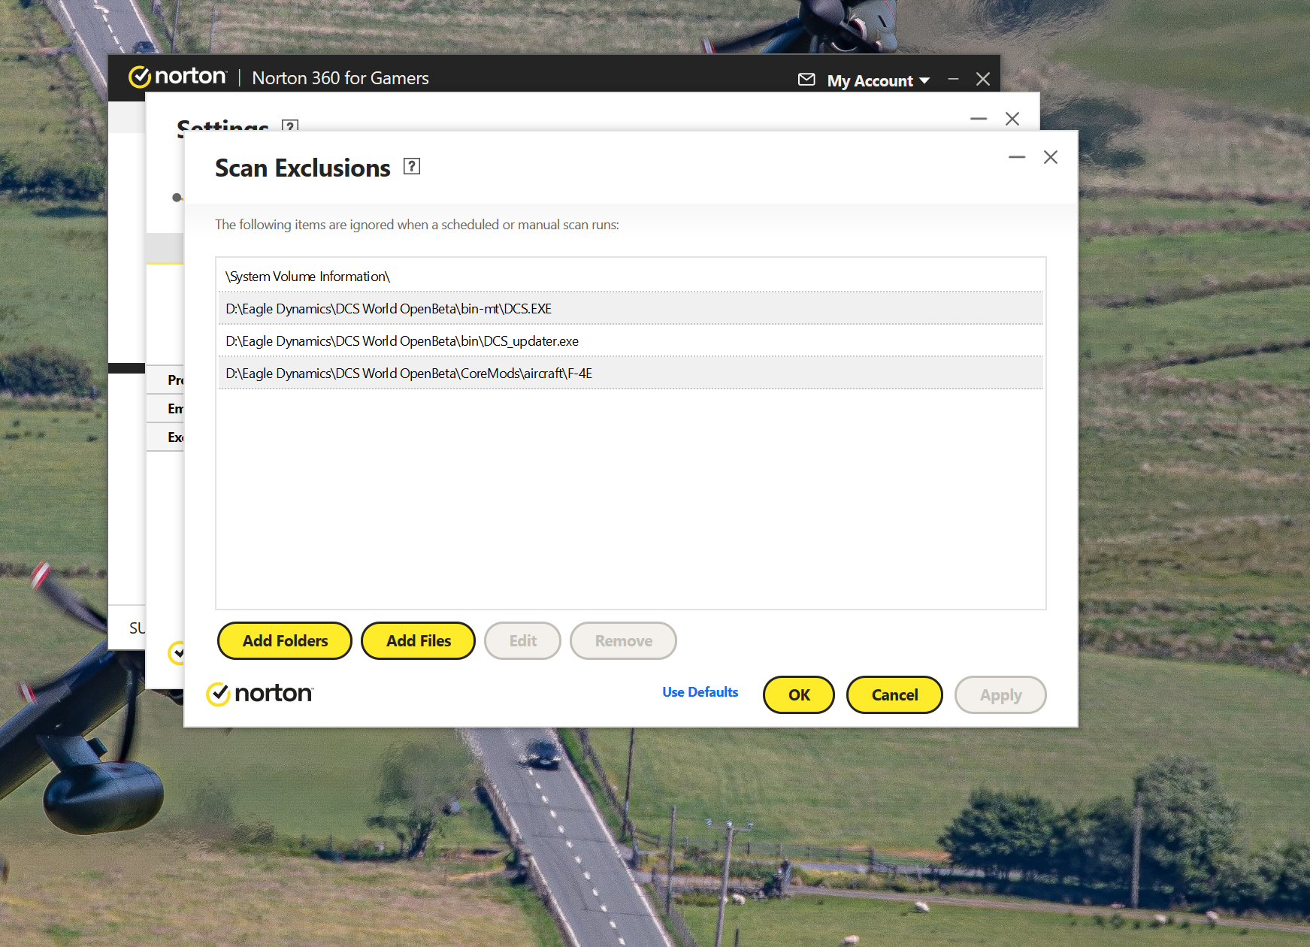The image size is (1310, 947).
Task: Click the greyed Remove button
Action: (623, 640)
